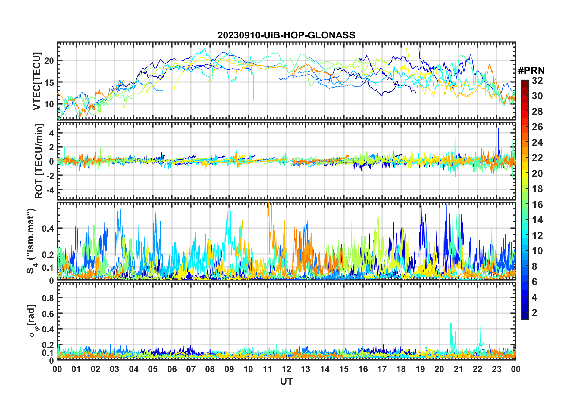Click the 0.8 tick on the sigma-phi axis

click(48, 298)
